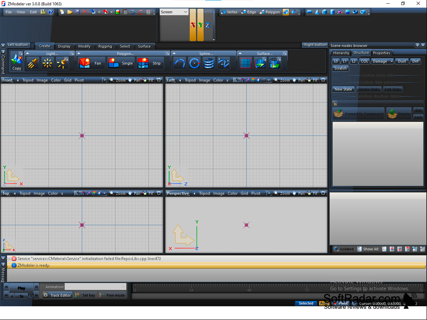Click the blue undo arrow icon

pos(133,12)
